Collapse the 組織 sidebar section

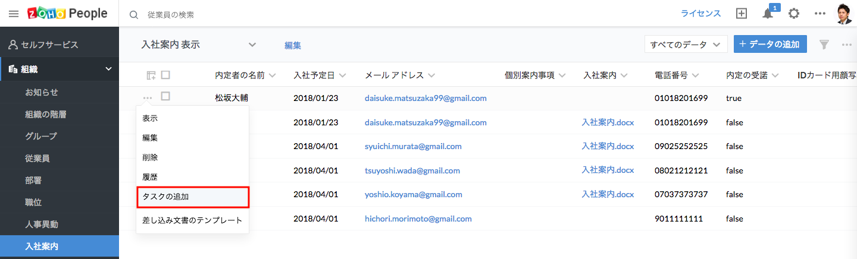click(x=108, y=70)
